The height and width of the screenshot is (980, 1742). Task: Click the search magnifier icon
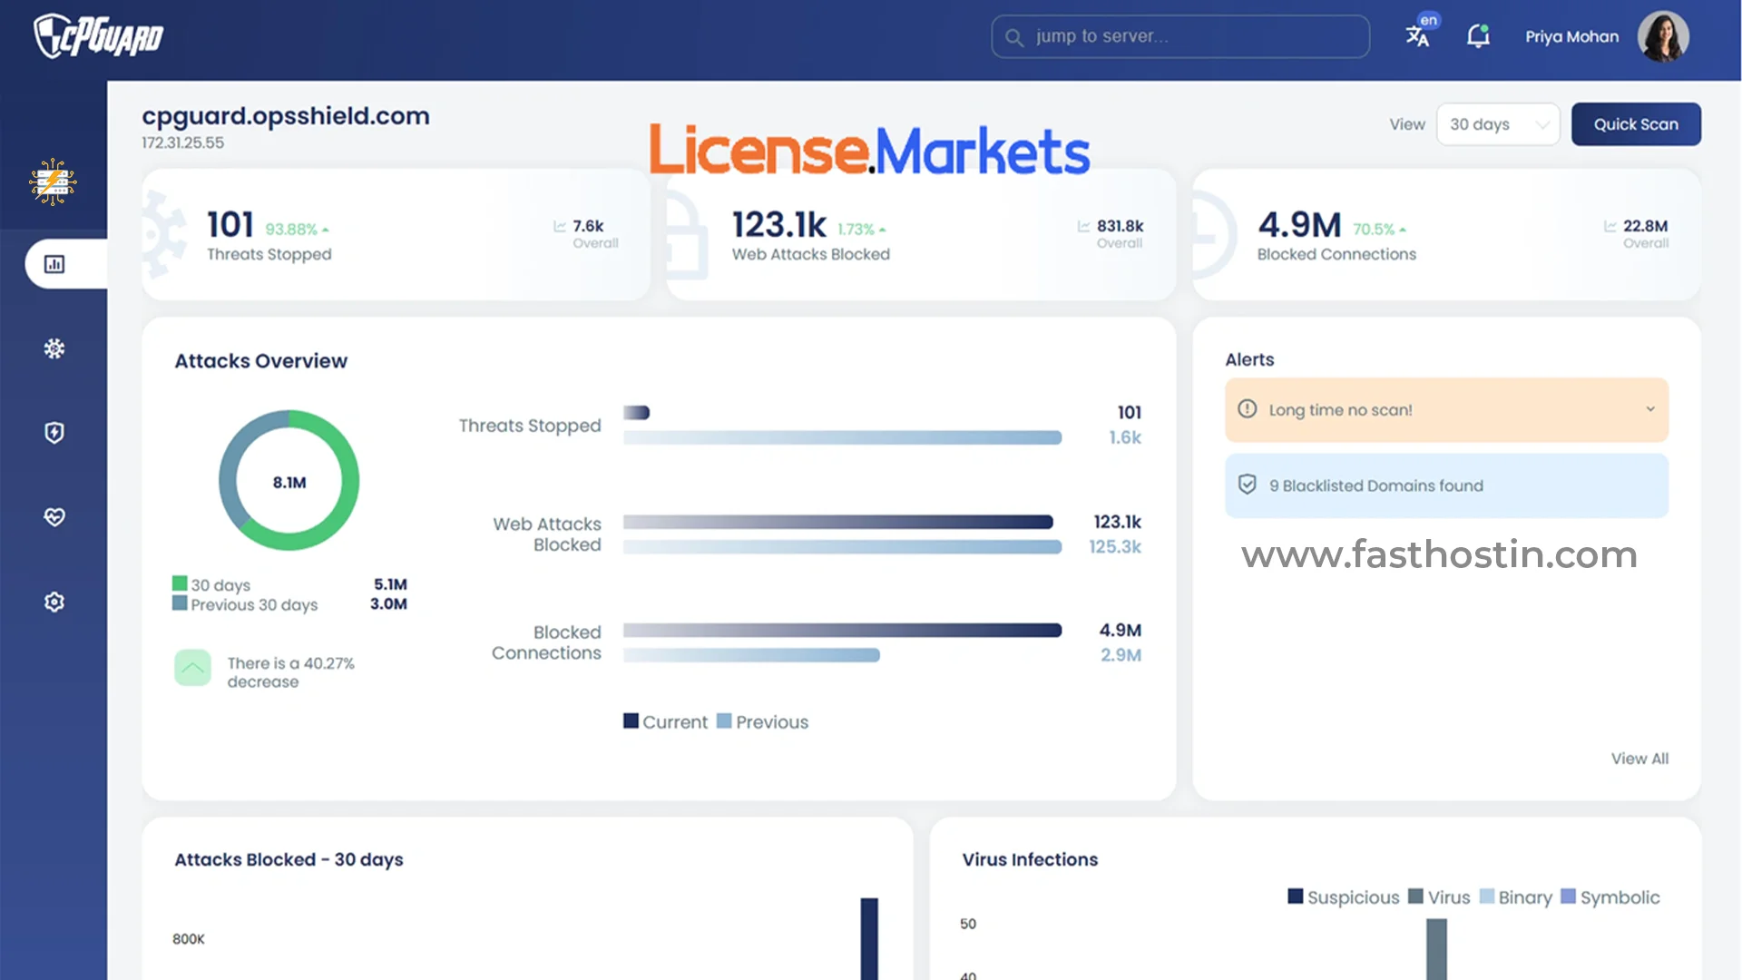point(1014,37)
